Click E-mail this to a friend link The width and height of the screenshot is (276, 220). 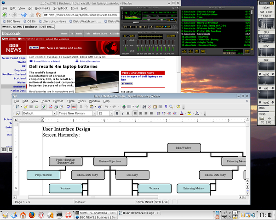[x=47, y=61]
